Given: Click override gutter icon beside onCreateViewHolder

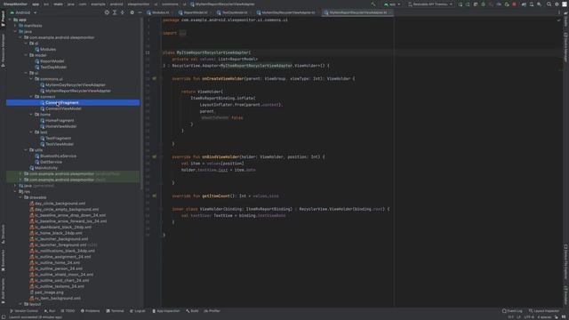Looking at the screenshot, I should 154,78.
